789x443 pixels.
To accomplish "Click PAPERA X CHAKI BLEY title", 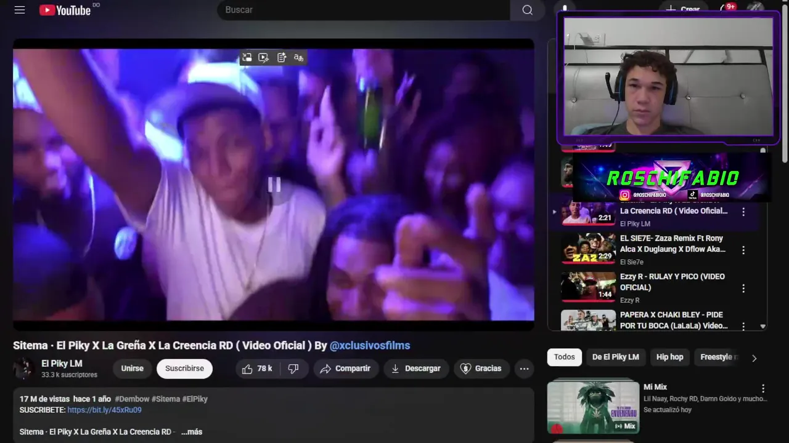I will (674, 320).
